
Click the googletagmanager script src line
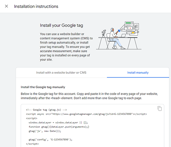click(86, 114)
